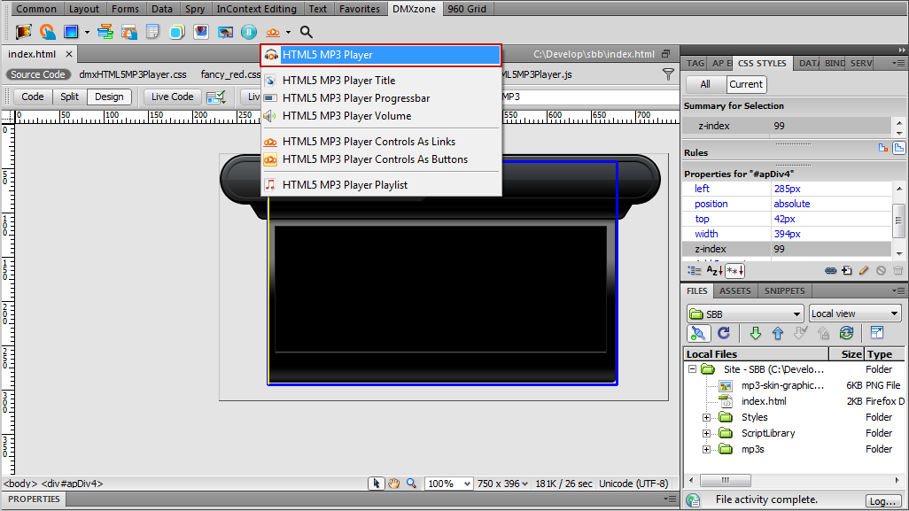
Task: Click the cyan rounded-square toolbar icon
Action: pyautogui.click(x=177, y=32)
